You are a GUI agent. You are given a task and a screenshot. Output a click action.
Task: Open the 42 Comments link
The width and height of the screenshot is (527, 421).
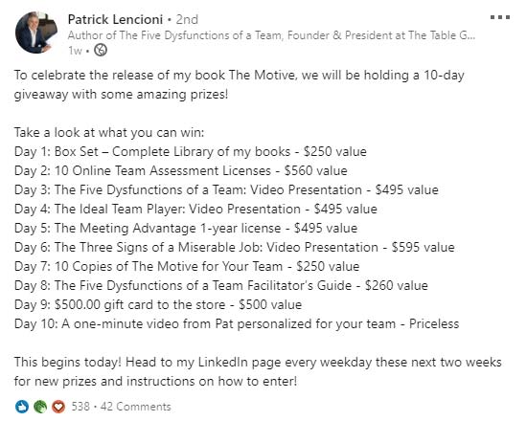(136, 407)
